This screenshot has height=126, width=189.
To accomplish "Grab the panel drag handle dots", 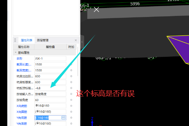I will tap(15, 40).
